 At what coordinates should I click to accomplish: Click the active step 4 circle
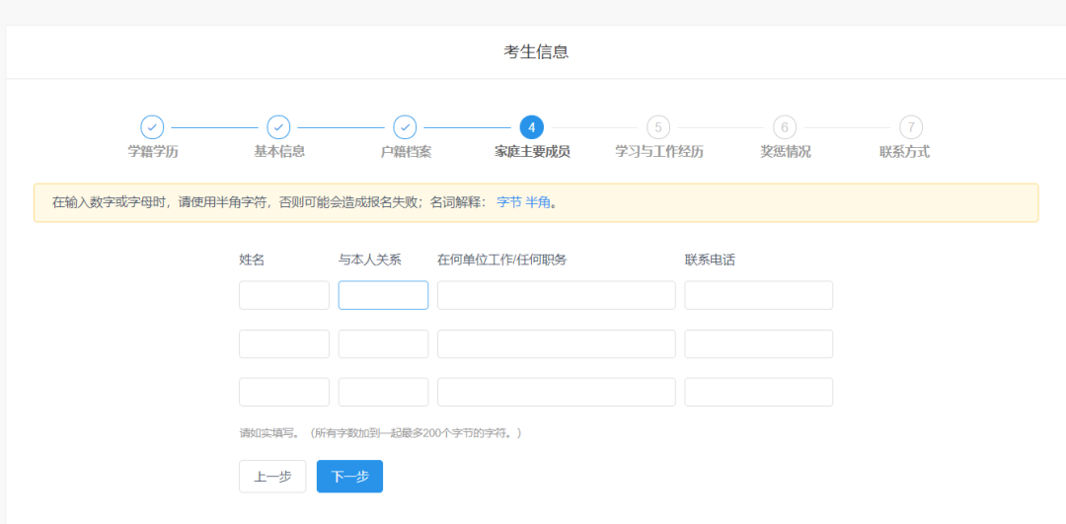[x=532, y=127]
